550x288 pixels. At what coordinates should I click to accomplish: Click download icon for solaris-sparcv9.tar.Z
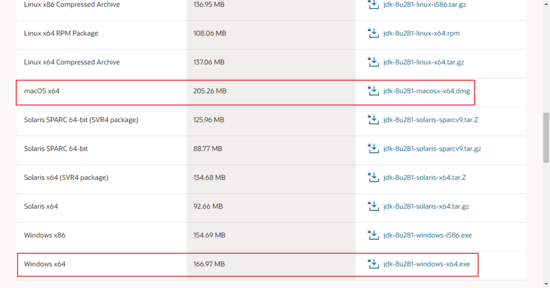(373, 120)
